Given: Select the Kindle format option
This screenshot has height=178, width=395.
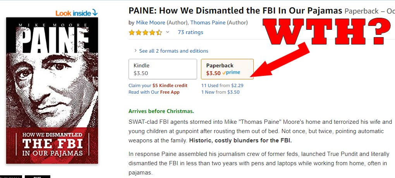Looking at the screenshot, I should coord(163,69).
